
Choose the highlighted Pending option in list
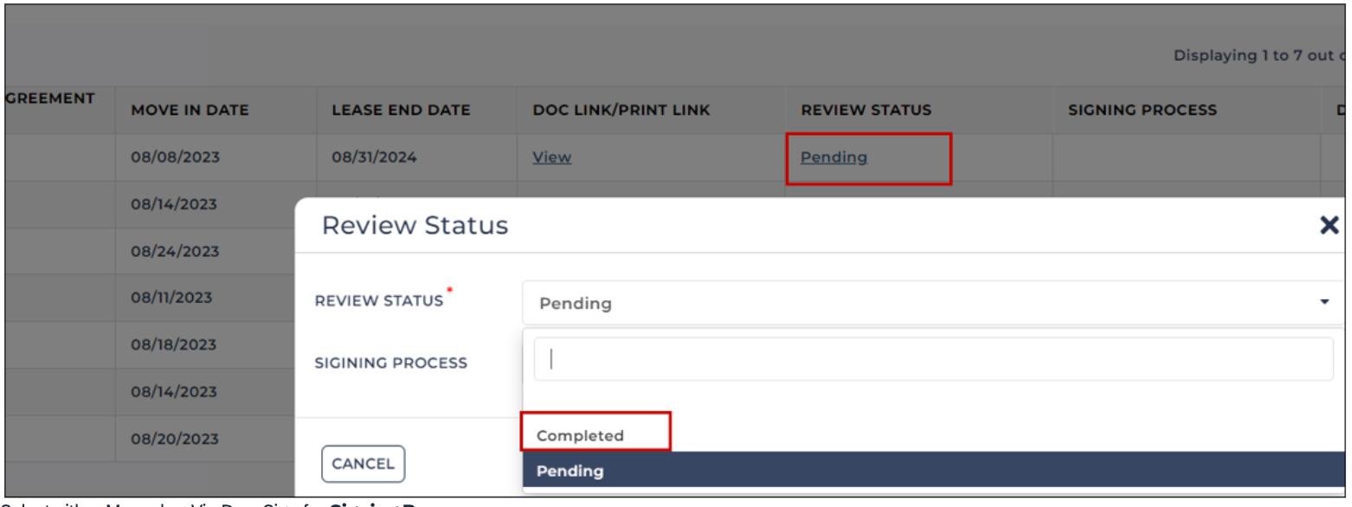[x=933, y=471]
